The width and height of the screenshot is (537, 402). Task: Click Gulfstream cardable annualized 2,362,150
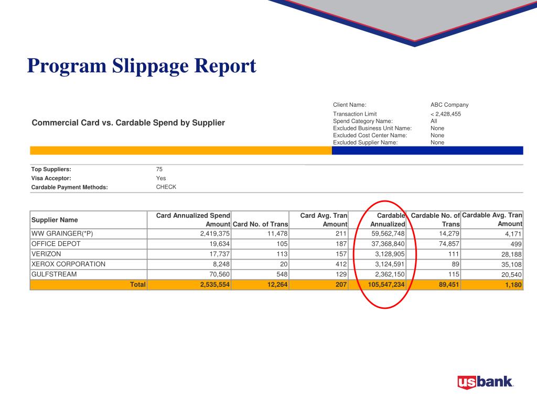(390, 274)
